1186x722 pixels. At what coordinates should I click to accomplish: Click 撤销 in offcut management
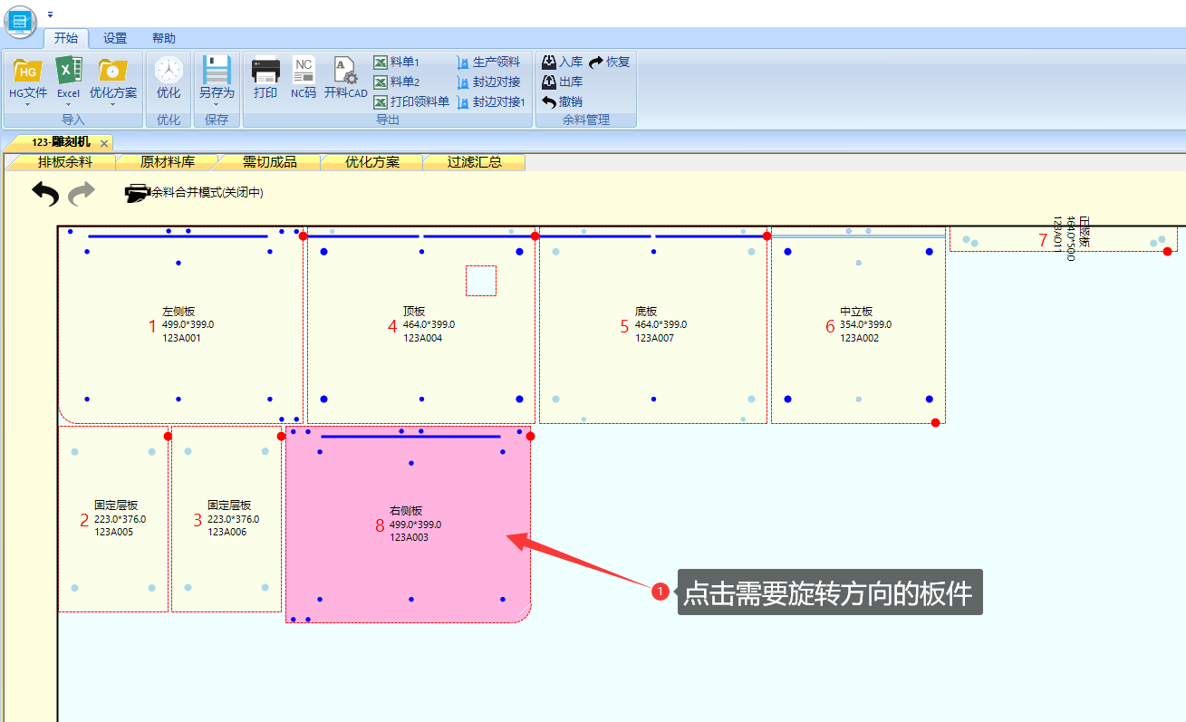[562, 101]
